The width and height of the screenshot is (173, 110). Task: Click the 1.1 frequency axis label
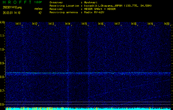(x=2, y=36)
